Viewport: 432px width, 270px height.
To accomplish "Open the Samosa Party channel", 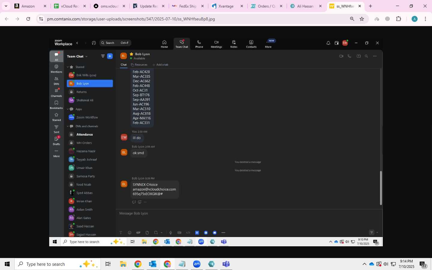I will pos(90,176).
